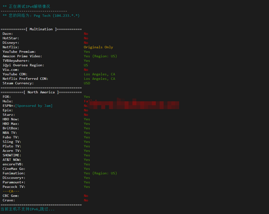This screenshot has height=214, width=269.
Task: Select the "Paramount+:" label
Action: point(14,182)
